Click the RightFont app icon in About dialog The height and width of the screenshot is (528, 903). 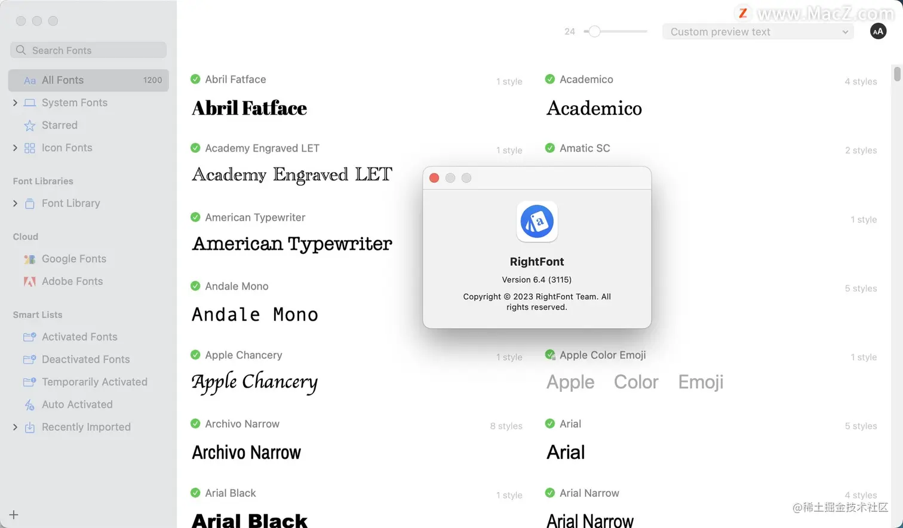(537, 222)
